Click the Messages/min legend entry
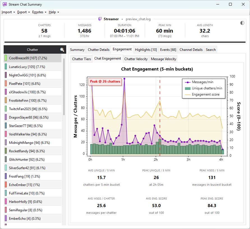Screen dimensions: 250x229 (199, 82)
